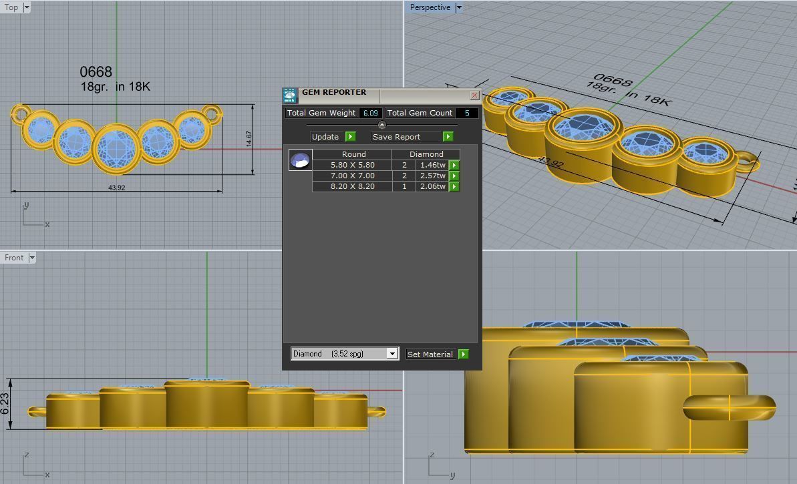
Task: Select the 7.00 X 7.00 size cell
Action: (352, 176)
